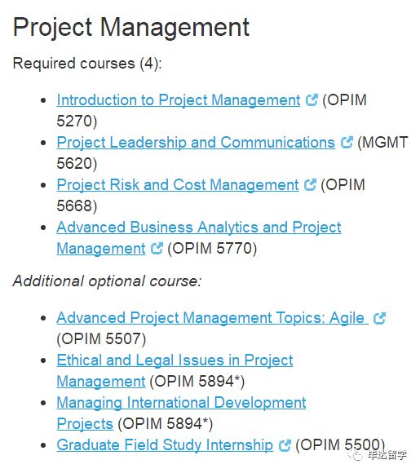Viewport: 420px width, 473px height.
Task: Click the Additional optional course text
Action: pyautogui.click(x=107, y=281)
